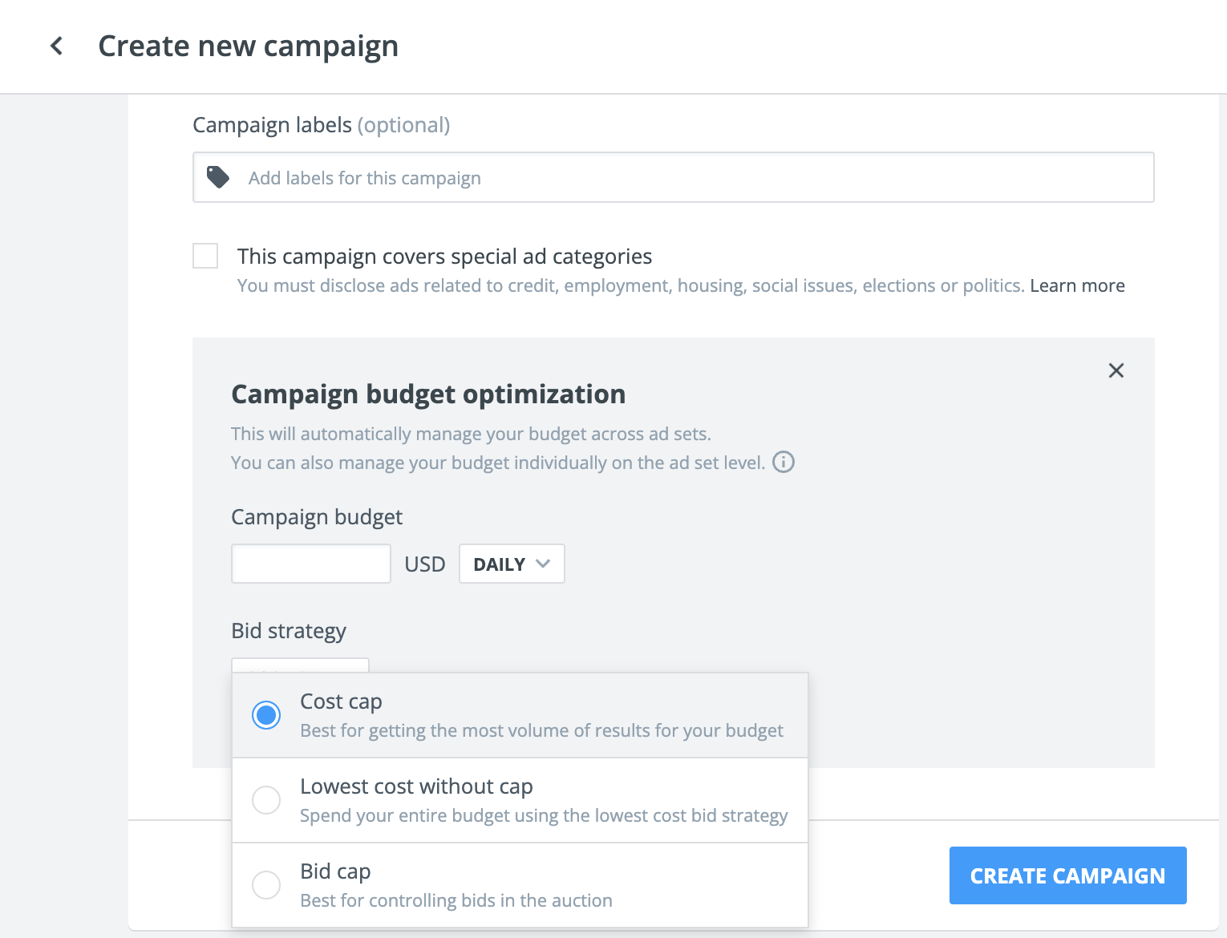
Task: Click the Create new campaign heading
Action: point(248,46)
